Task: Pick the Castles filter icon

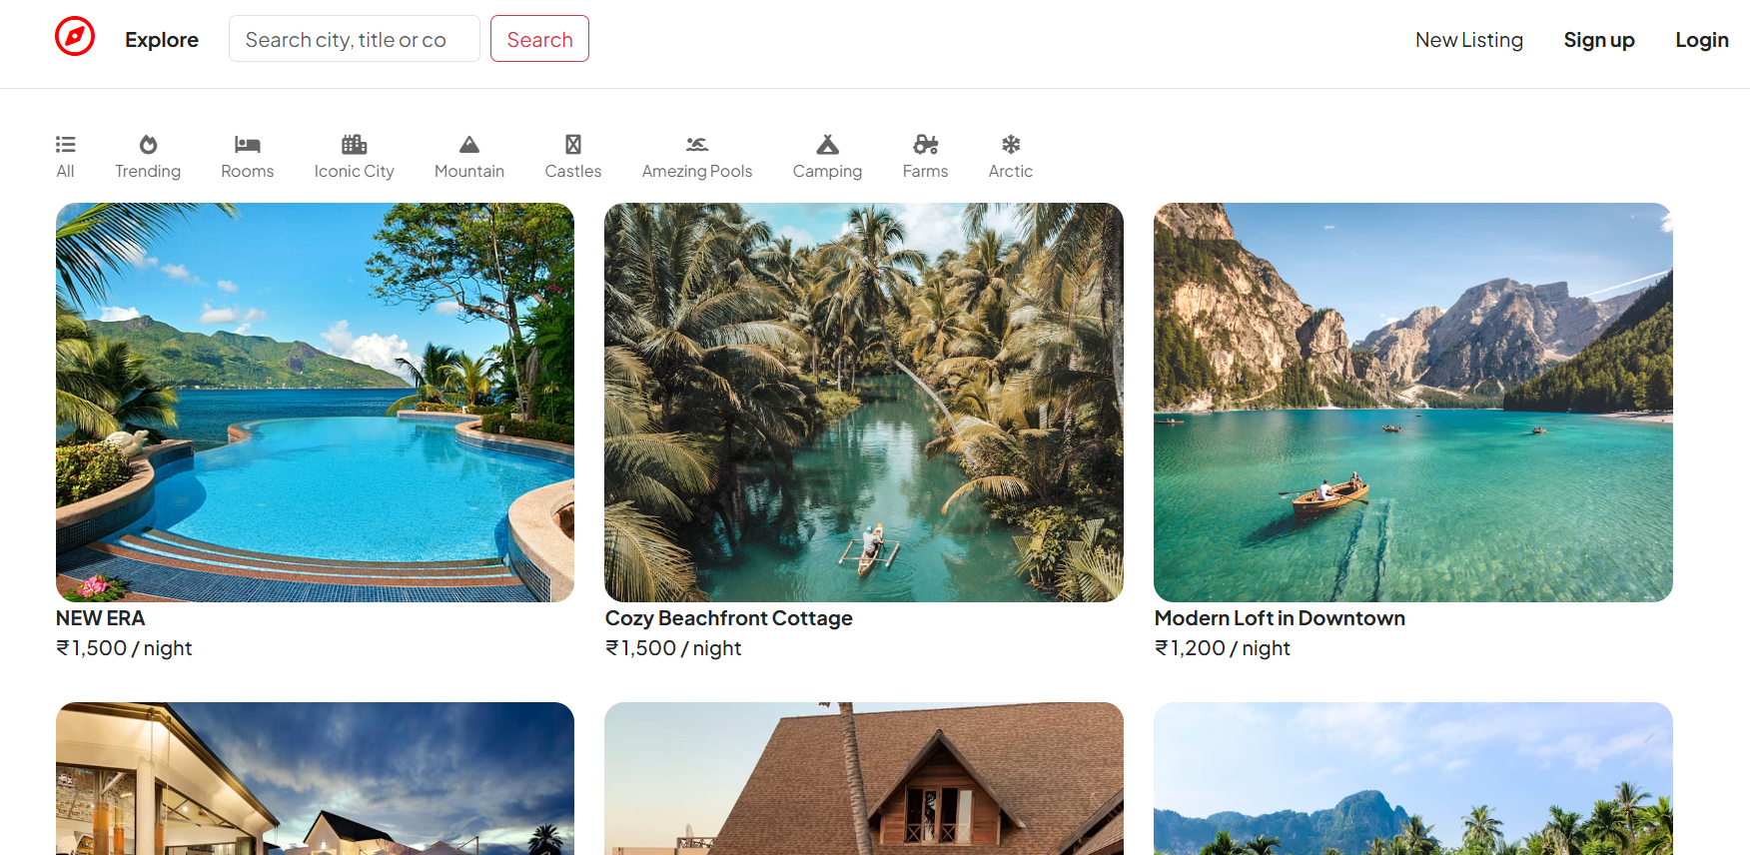Action: coord(573,144)
